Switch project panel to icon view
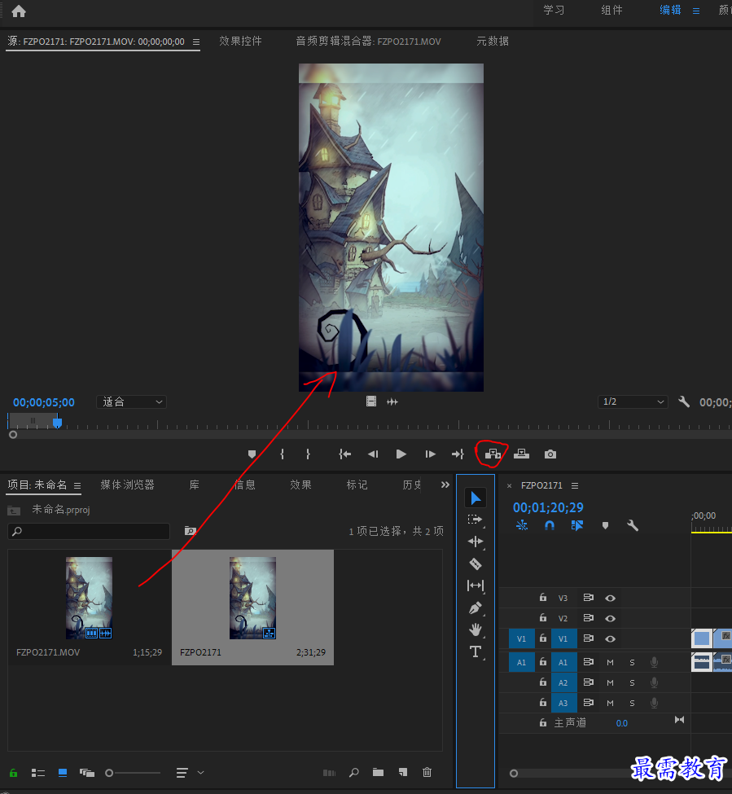Image resolution: width=732 pixels, height=794 pixels. click(x=63, y=773)
